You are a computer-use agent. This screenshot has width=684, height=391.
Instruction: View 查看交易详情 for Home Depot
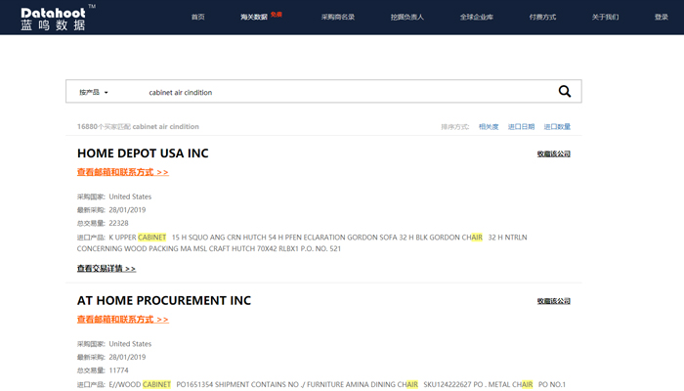point(107,268)
